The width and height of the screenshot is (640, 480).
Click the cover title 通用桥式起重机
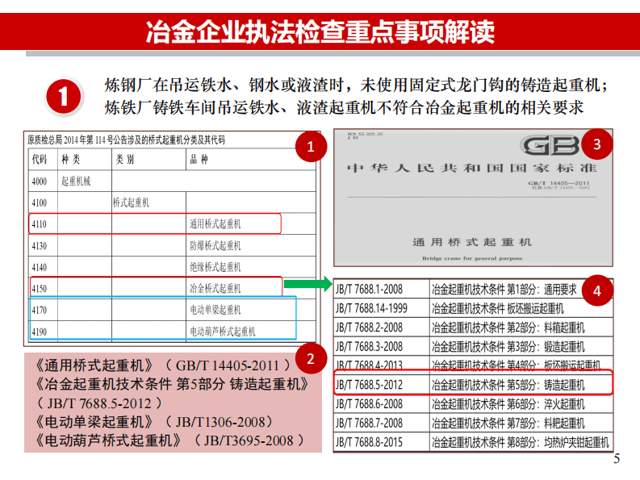coord(472,242)
